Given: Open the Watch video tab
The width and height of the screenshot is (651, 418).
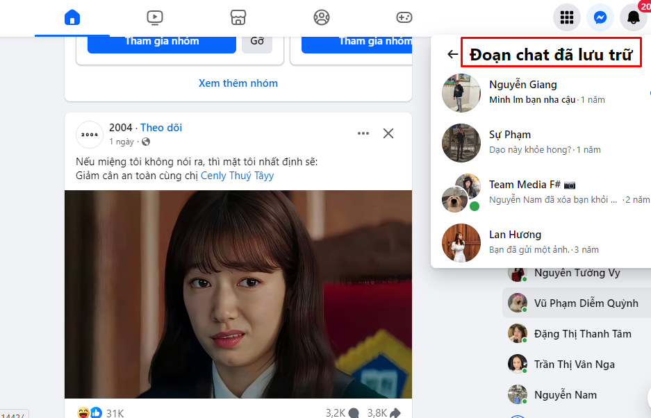Looking at the screenshot, I should pyautogui.click(x=155, y=17).
